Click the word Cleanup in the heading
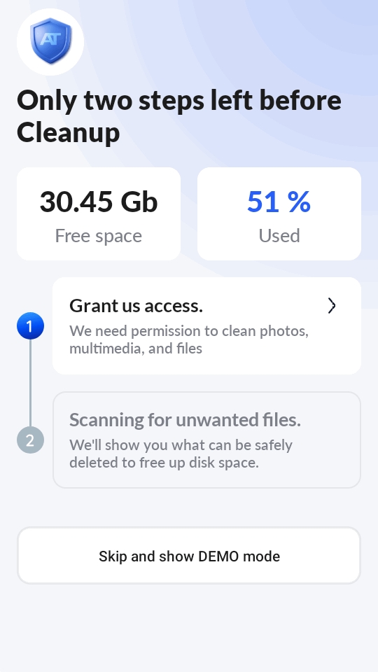The width and height of the screenshot is (378, 672). coord(68,132)
